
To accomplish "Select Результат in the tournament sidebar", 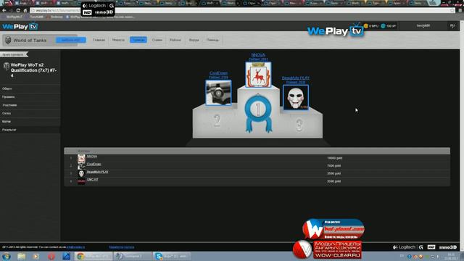I will click(x=9, y=130).
